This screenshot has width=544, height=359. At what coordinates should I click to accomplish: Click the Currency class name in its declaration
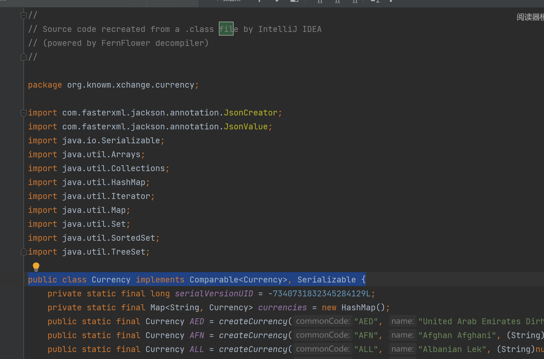pos(111,279)
